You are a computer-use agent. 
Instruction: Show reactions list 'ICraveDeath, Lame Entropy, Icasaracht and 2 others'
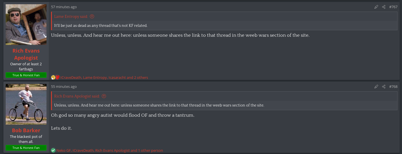[104, 77]
